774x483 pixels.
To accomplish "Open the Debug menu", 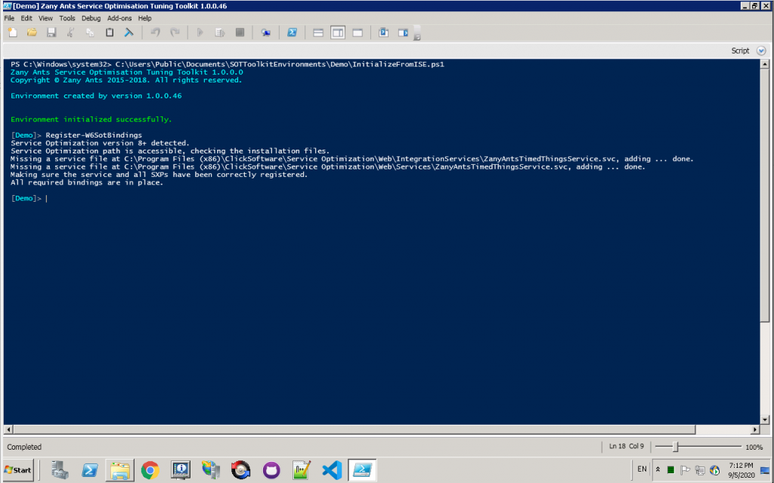I will [x=91, y=18].
